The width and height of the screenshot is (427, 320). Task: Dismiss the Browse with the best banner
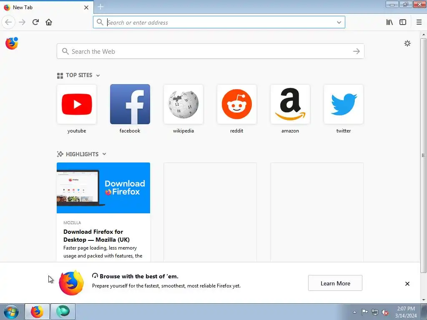pyautogui.click(x=407, y=283)
